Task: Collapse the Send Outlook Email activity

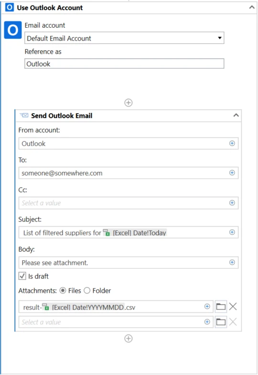Action: point(236,115)
